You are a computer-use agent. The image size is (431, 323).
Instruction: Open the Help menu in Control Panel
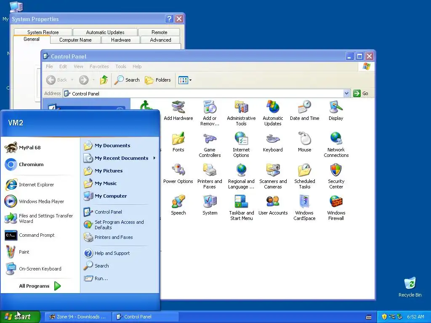click(x=137, y=66)
